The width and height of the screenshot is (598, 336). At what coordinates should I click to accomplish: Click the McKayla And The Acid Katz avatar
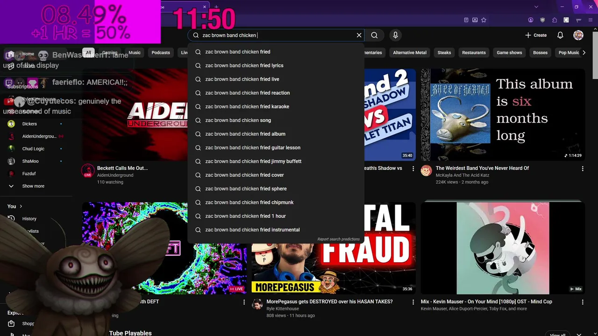(426, 170)
